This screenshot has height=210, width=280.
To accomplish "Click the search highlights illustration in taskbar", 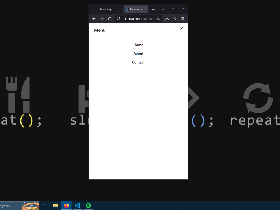I will (x=30, y=206).
